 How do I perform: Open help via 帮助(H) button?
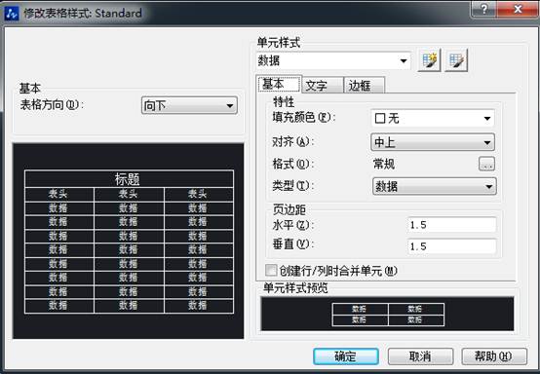point(494,356)
